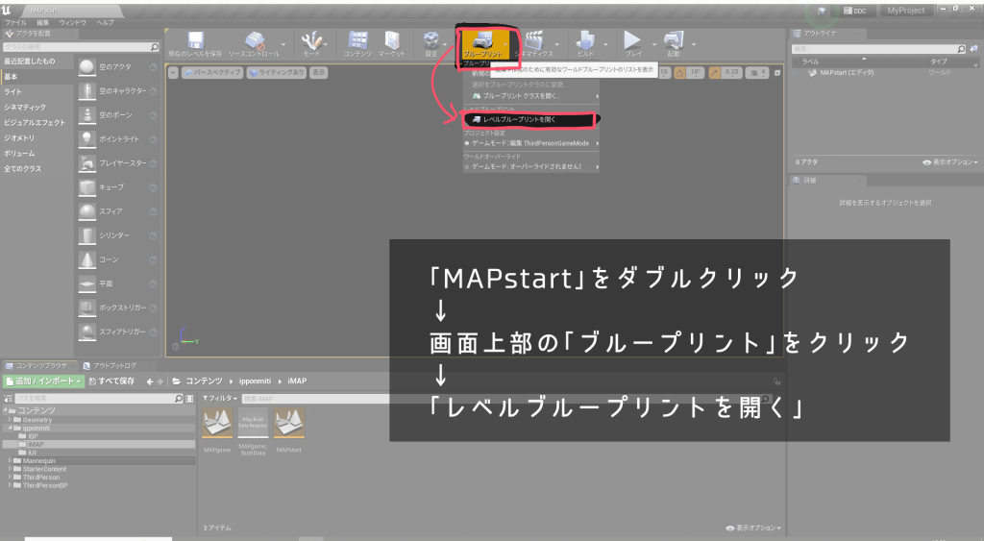
Task: Click the Save Current Level toolbar icon
Action: click(x=195, y=40)
